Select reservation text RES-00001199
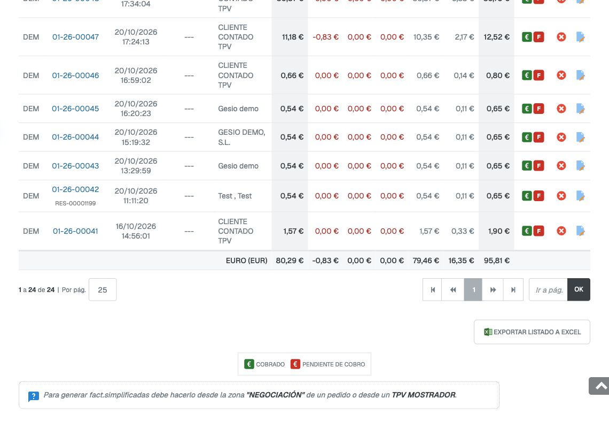This screenshot has height=444, width=609. [75, 203]
